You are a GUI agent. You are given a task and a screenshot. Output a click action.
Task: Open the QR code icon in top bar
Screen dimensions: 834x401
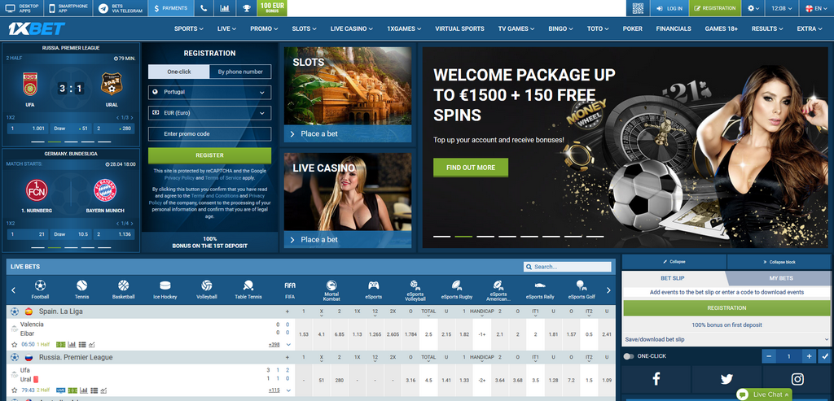pyautogui.click(x=638, y=8)
